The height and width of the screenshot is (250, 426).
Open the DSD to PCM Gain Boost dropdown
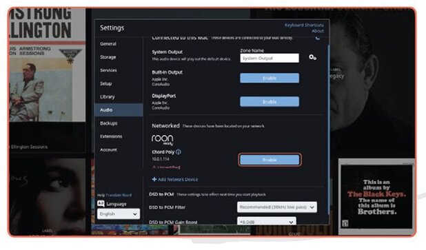click(267, 221)
